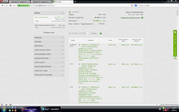
Task: Click the status bar camera icon
Action: coord(11,105)
